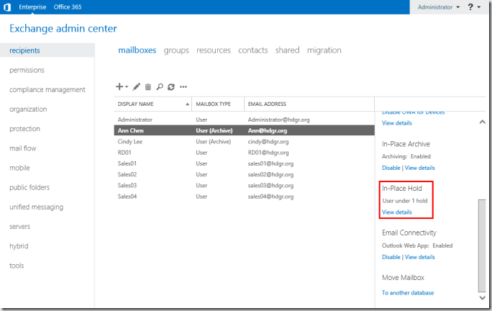Click the add new mailbox plus icon
Screen dimensions: 492x311
(x=121, y=86)
